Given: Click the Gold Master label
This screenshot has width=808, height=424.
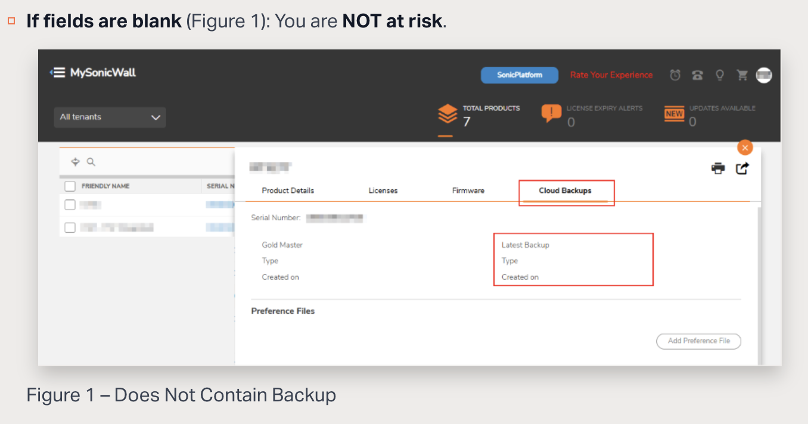Looking at the screenshot, I should 282,245.
